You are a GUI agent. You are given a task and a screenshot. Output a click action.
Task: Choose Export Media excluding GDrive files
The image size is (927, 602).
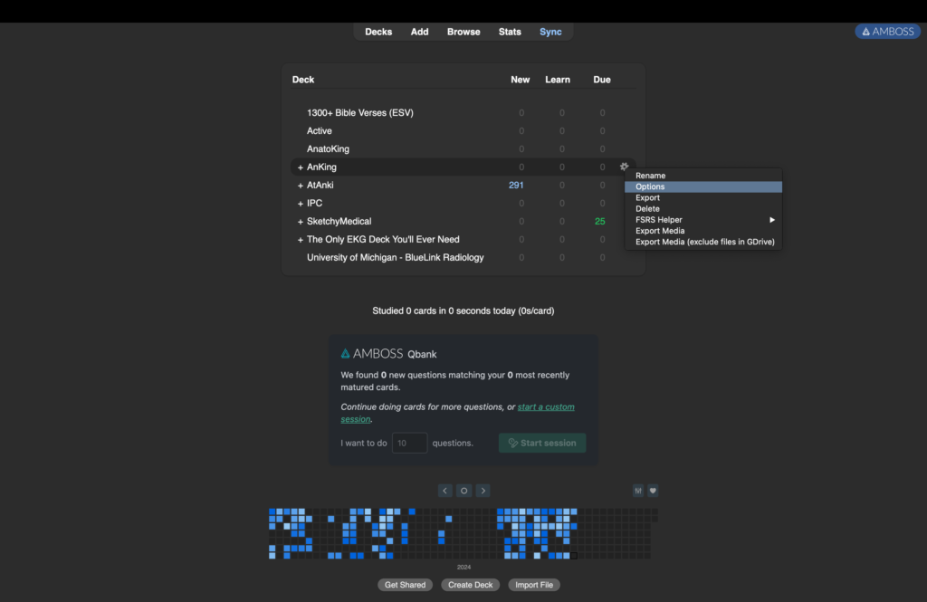tap(702, 242)
